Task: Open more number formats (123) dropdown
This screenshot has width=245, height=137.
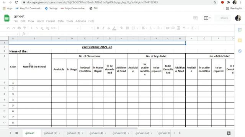Action: (x=54, y=28)
